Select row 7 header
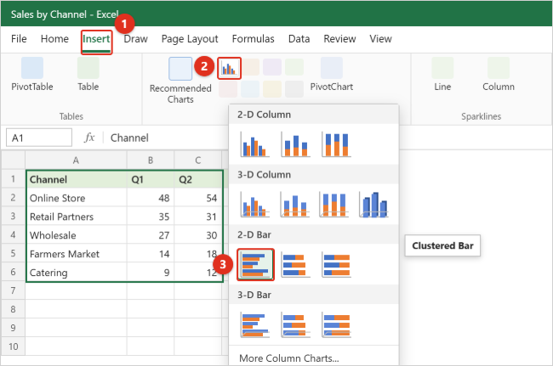Viewport: 553px width, 366px height. [x=13, y=290]
